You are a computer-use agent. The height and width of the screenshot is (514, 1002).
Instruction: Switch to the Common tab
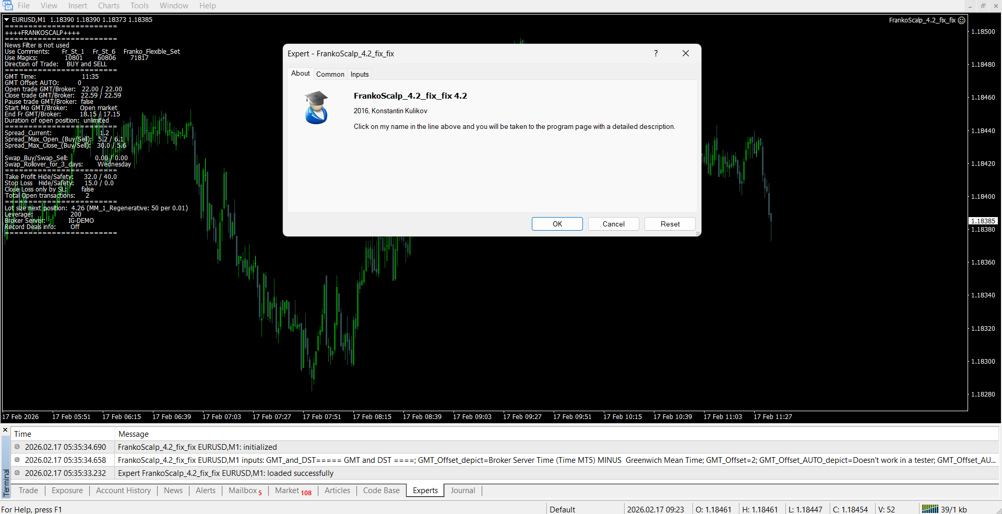330,74
